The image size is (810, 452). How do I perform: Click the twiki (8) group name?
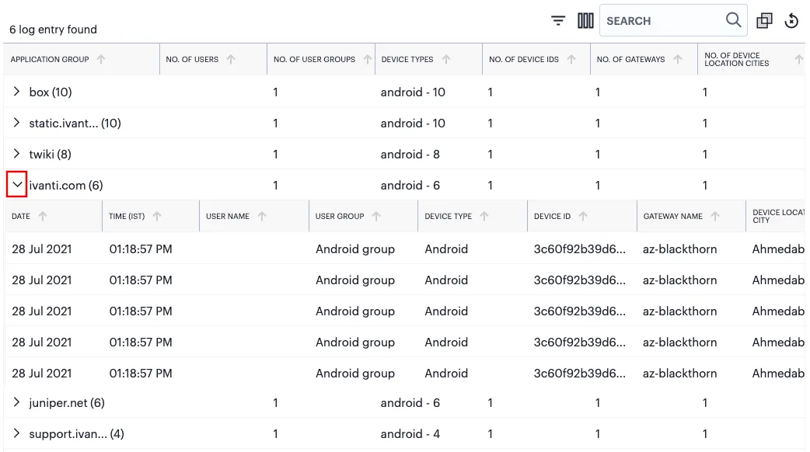50,155
